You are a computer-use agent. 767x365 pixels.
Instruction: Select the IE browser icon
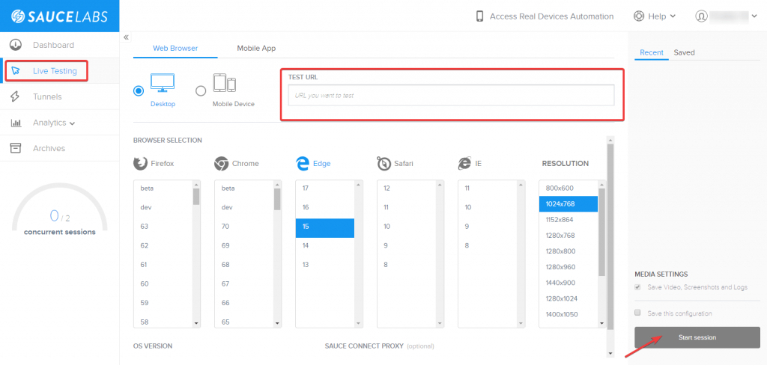pos(464,163)
